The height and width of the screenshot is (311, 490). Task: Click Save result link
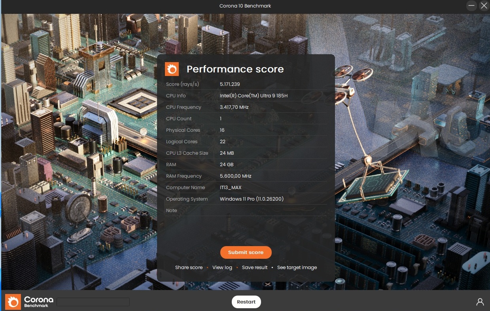pyautogui.click(x=255, y=267)
